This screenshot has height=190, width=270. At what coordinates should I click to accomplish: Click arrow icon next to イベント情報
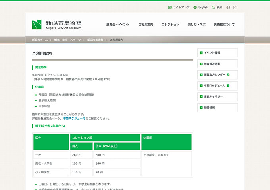tap(201, 53)
